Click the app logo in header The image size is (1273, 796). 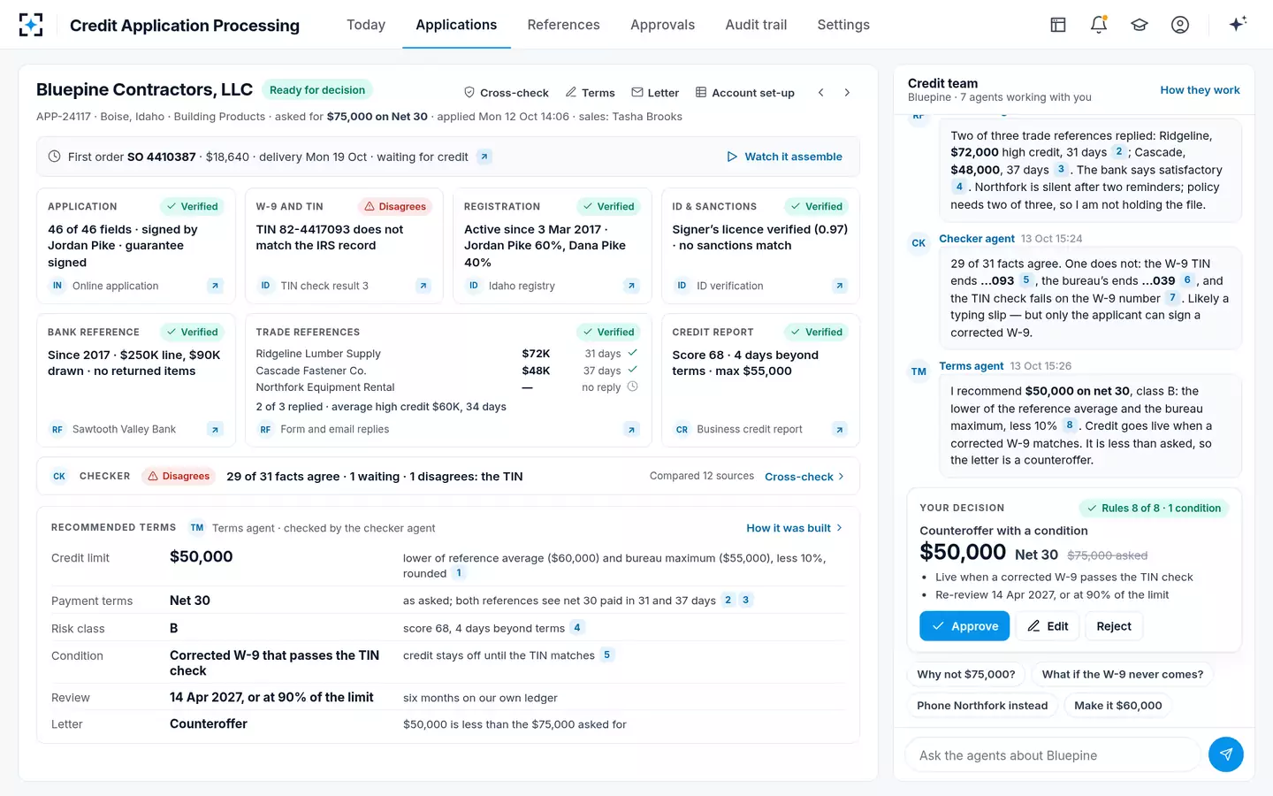tap(31, 25)
